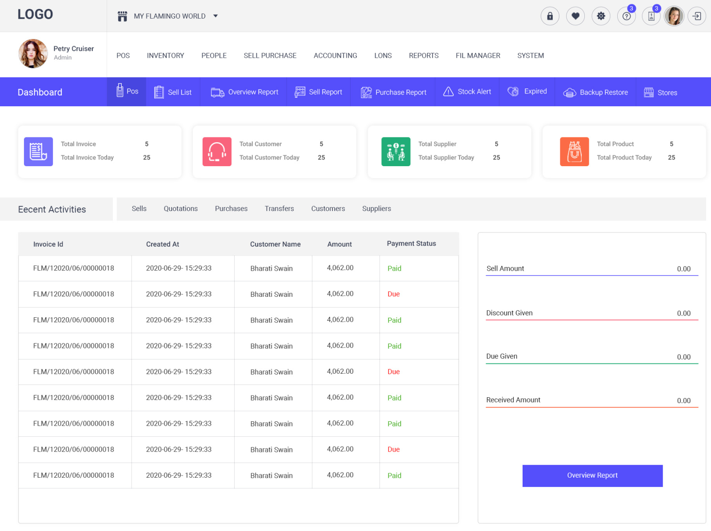Open the notifications clipboard icon with badge

[x=651, y=16]
